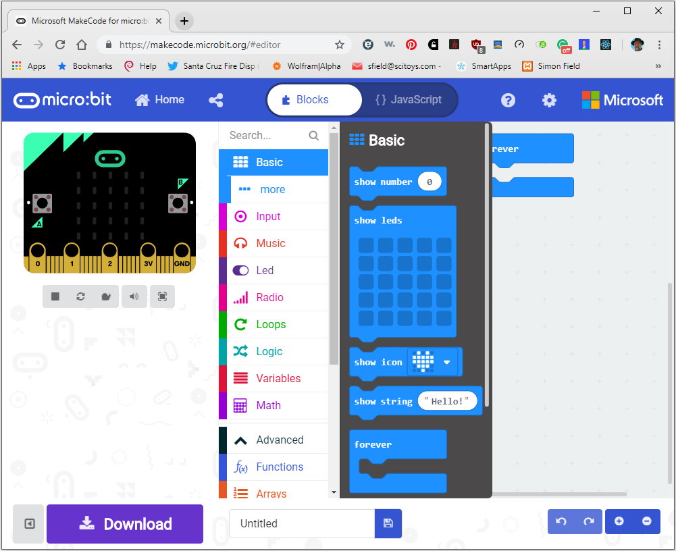
Task: Open the Apps bookmarks shortcut
Action: pos(29,66)
